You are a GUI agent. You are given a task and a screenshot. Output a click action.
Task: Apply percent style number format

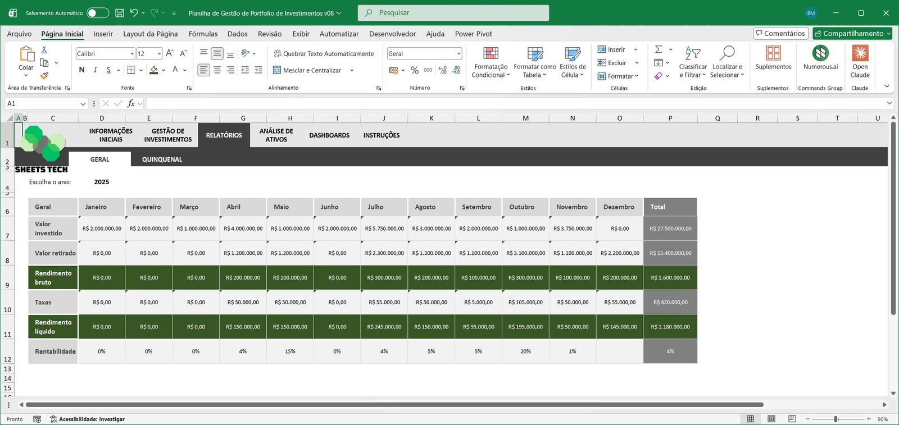click(x=414, y=70)
